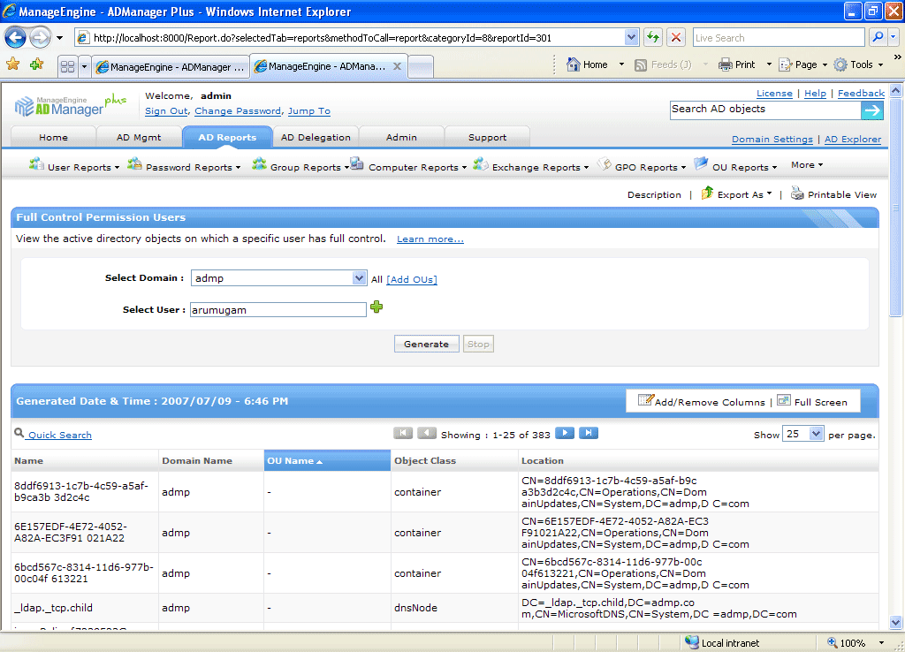The width and height of the screenshot is (905, 652).
Task: Open the Computer Reports dropdown menu
Action: click(x=408, y=166)
